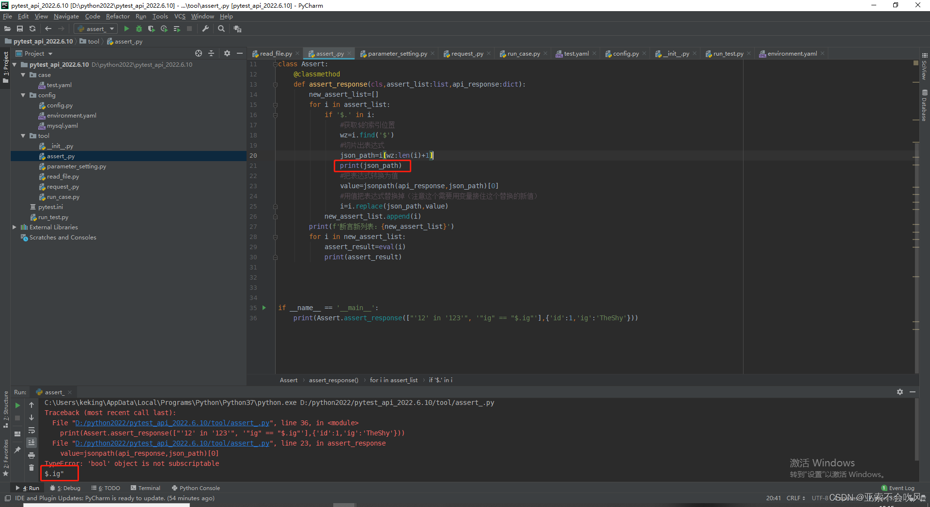The image size is (930, 507).
Task: Open the Refactor menu
Action: point(118,16)
